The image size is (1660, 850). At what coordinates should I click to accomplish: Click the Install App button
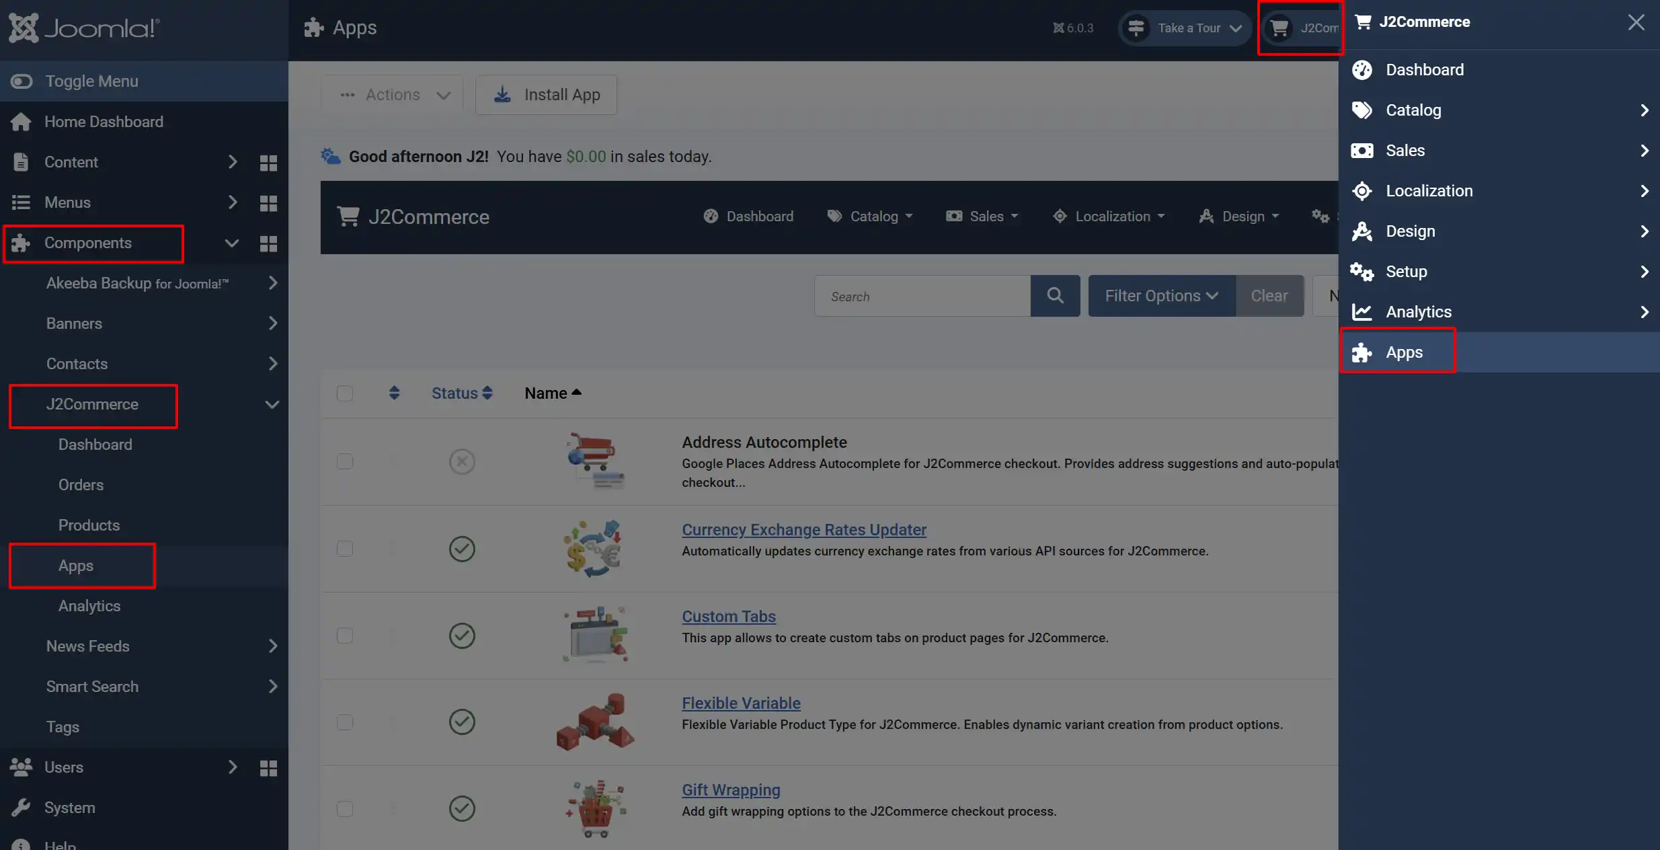coord(546,95)
